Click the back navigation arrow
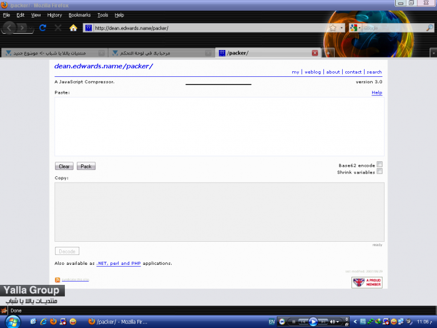This screenshot has width=437, height=328. coord(10,28)
